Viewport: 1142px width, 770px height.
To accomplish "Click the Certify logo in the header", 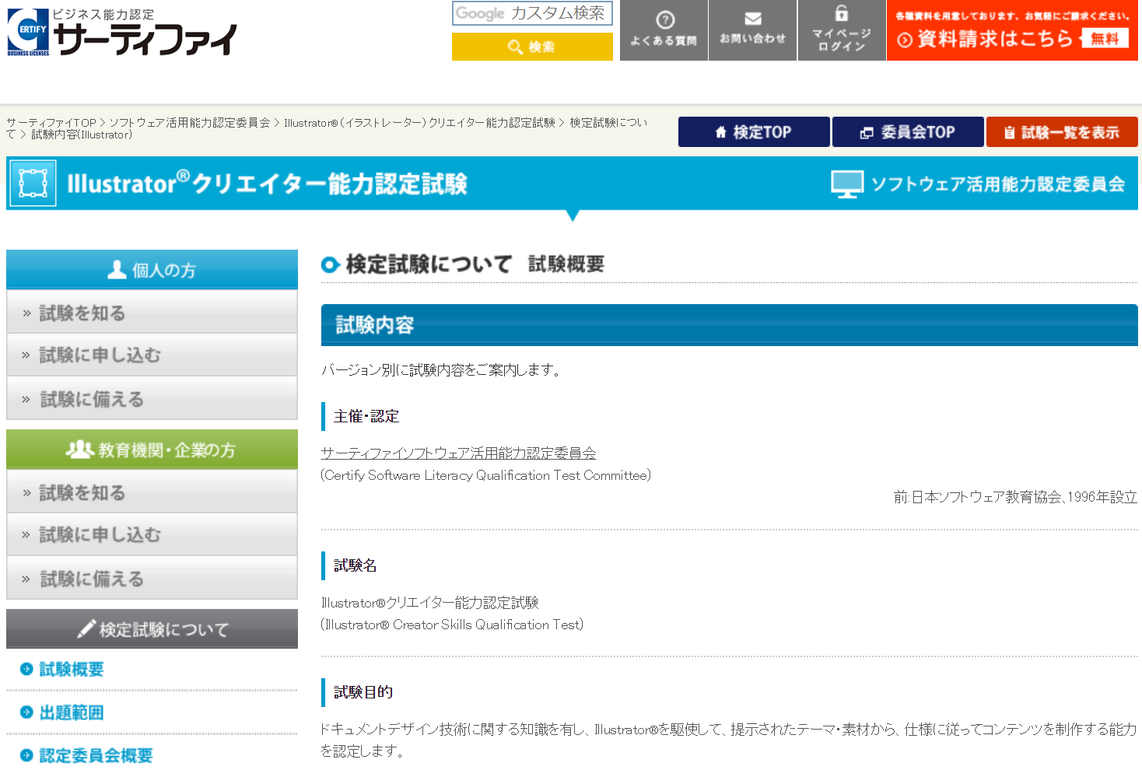I will click(121, 31).
